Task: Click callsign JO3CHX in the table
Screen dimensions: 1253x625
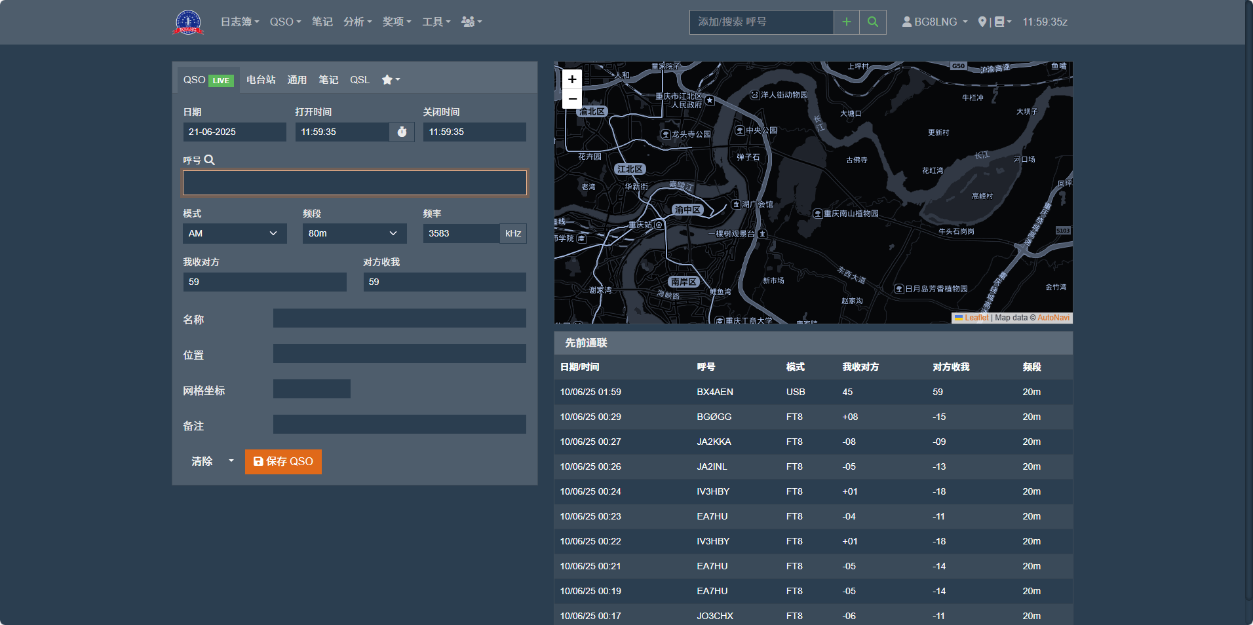Action: click(715, 616)
